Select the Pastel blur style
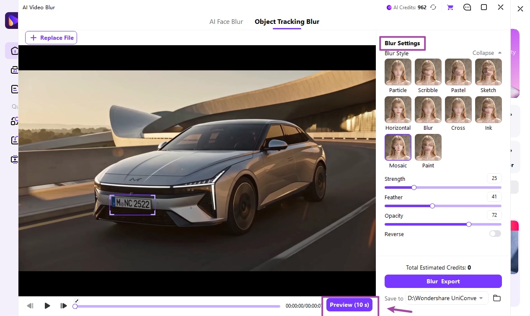This screenshot has height=316, width=530. click(458, 72)
